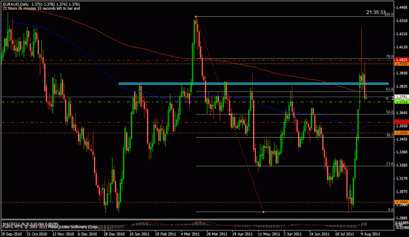Click the 11 May 2011 date label
Screen dimensions: 409x237
(268, 234)
